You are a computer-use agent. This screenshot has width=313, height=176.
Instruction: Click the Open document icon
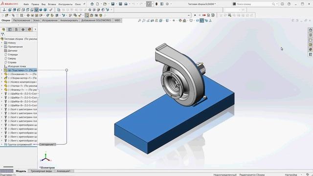(105, 4)
